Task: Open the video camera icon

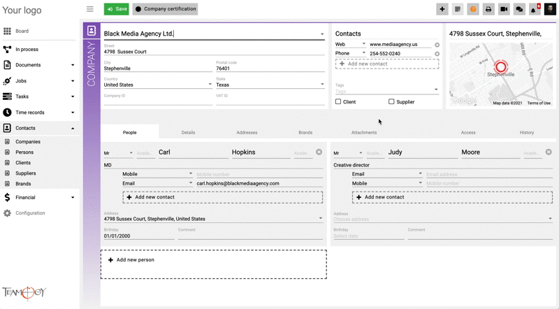Action: [x=504, y=9]
